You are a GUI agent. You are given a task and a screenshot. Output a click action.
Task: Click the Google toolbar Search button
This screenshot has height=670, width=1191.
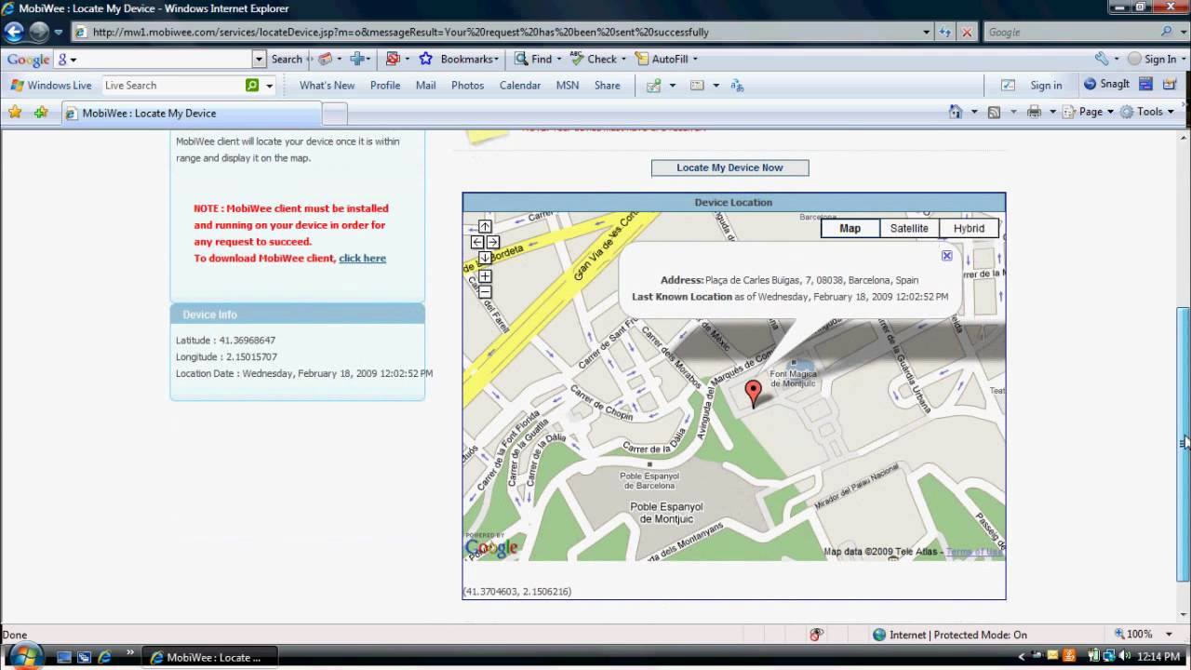(287, 59)
